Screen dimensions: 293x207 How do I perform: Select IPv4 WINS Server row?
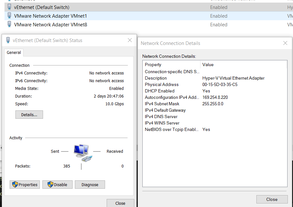pos(215,123)
